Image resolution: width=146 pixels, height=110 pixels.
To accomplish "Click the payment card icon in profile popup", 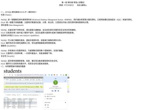I will tap(55, 91).
